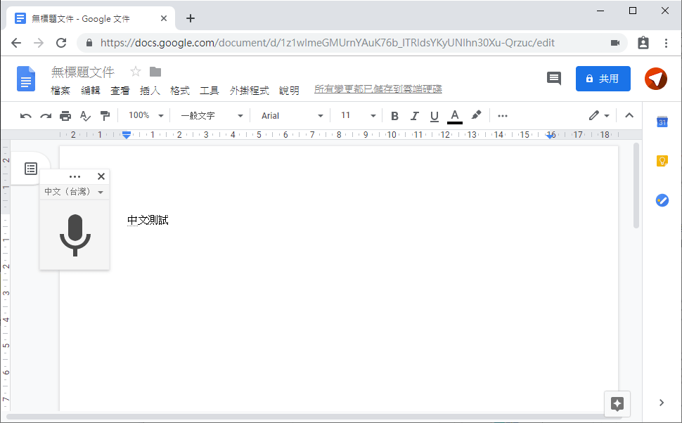Viewport: 682px width, 423px height.
Task: Open the editing mode pencil dropdown
Action: tap(599, 115)
